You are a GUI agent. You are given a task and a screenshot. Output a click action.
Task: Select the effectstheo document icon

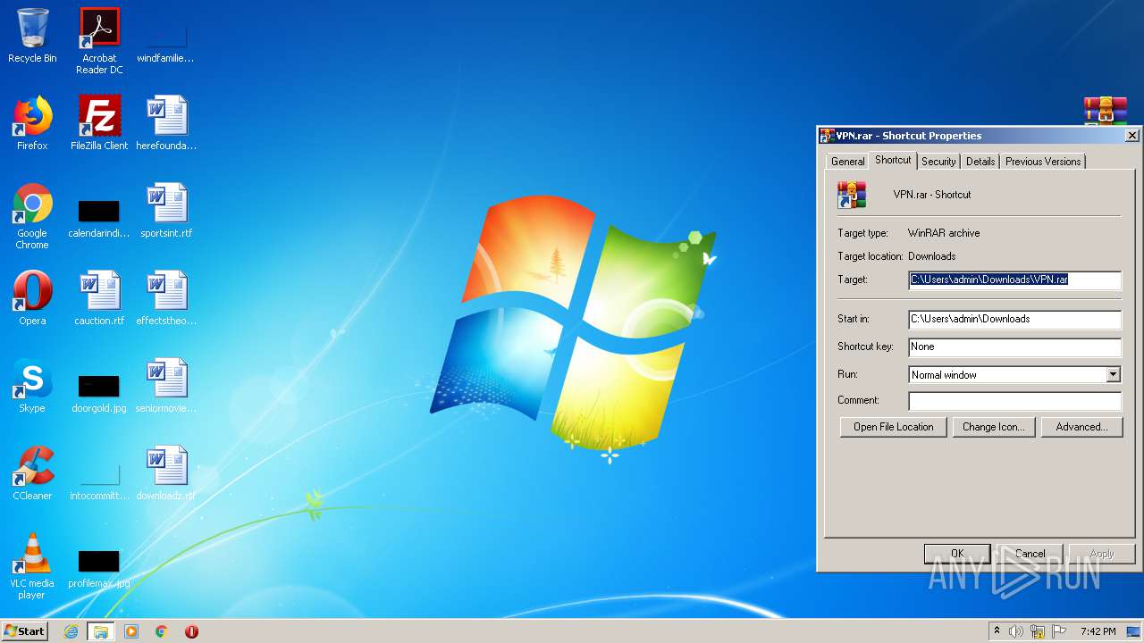click(x=166, y=298)
